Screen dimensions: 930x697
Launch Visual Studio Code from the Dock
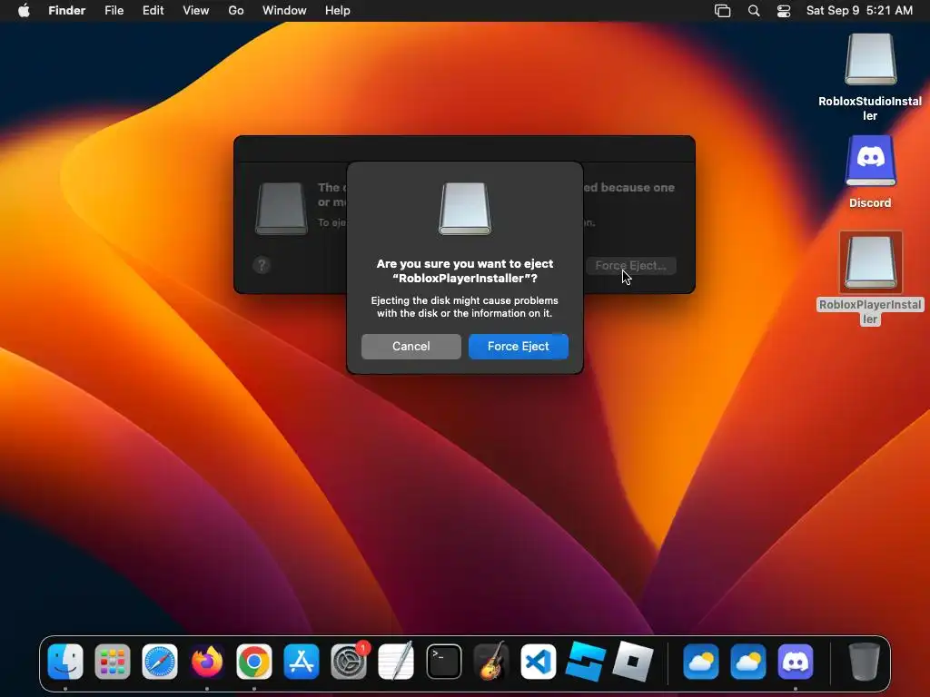tap(538, 662)
